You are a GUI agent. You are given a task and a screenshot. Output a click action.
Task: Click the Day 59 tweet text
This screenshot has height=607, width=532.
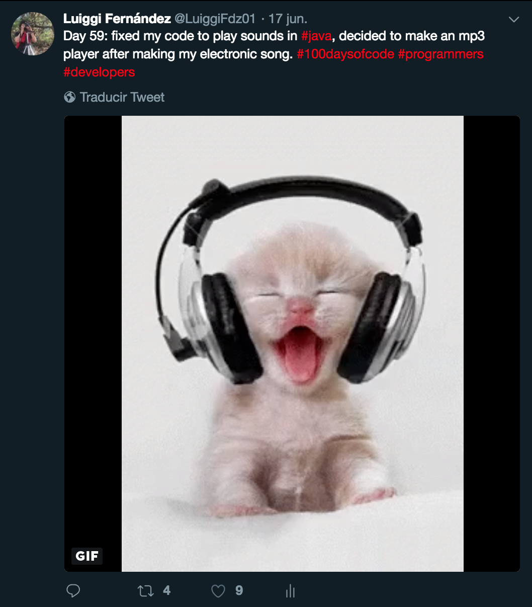[274, 54]
